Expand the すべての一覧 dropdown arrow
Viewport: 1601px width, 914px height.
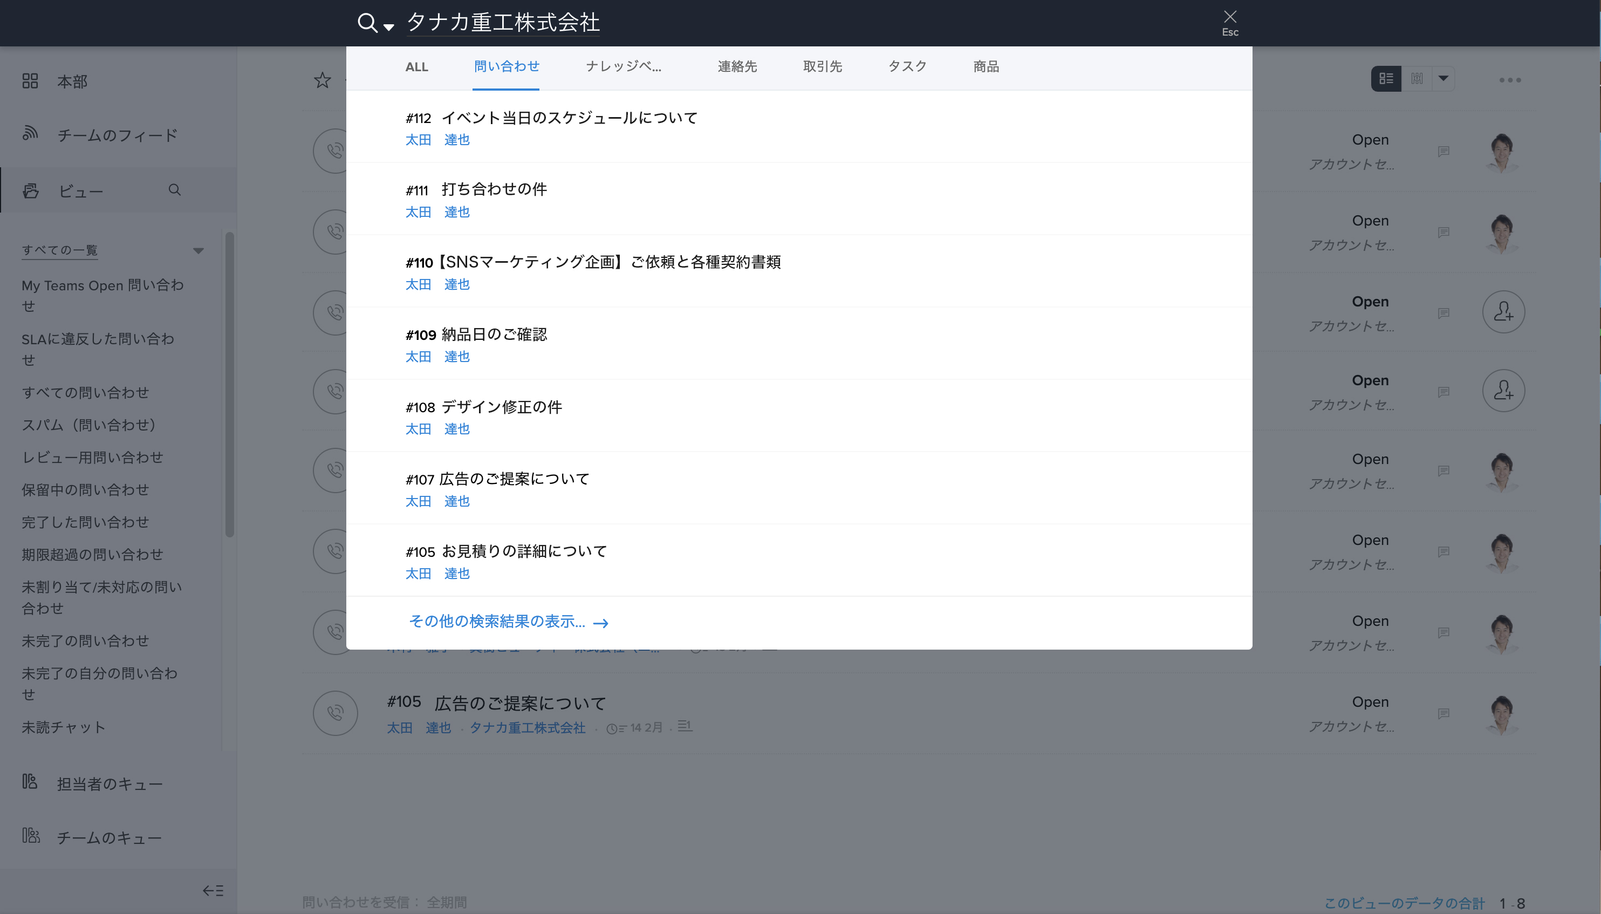(199, 250)
